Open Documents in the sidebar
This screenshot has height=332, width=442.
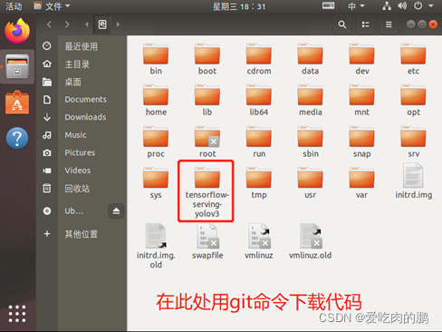[x=82, y=100]
